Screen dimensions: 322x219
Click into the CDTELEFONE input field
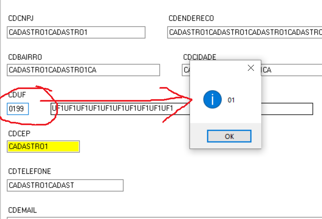tap(65, 185)
